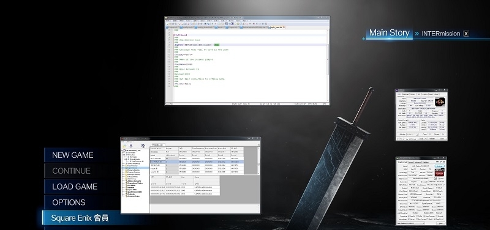Launch Resource Editor tool icon in tree
Image resolution: width=490 pixels, height=230 pixels.
(127, 196)
